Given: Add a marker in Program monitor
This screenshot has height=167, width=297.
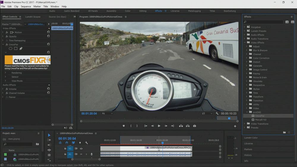Looking at the screenshot, I should (x=124, y=126).
